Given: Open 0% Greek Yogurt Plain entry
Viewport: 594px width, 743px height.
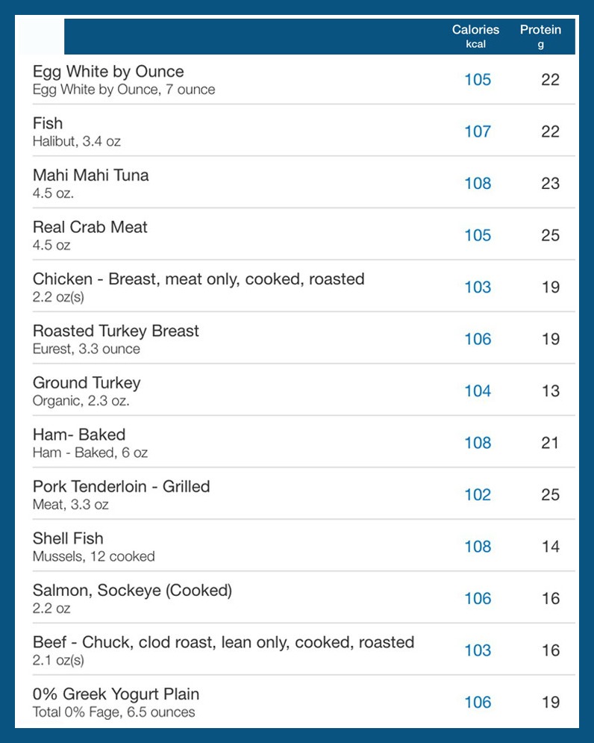Looking at the screenshot, I should (x=296, y=702).
